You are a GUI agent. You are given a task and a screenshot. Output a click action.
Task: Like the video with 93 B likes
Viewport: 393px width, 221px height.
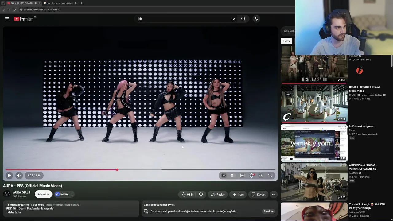(187, 194)
